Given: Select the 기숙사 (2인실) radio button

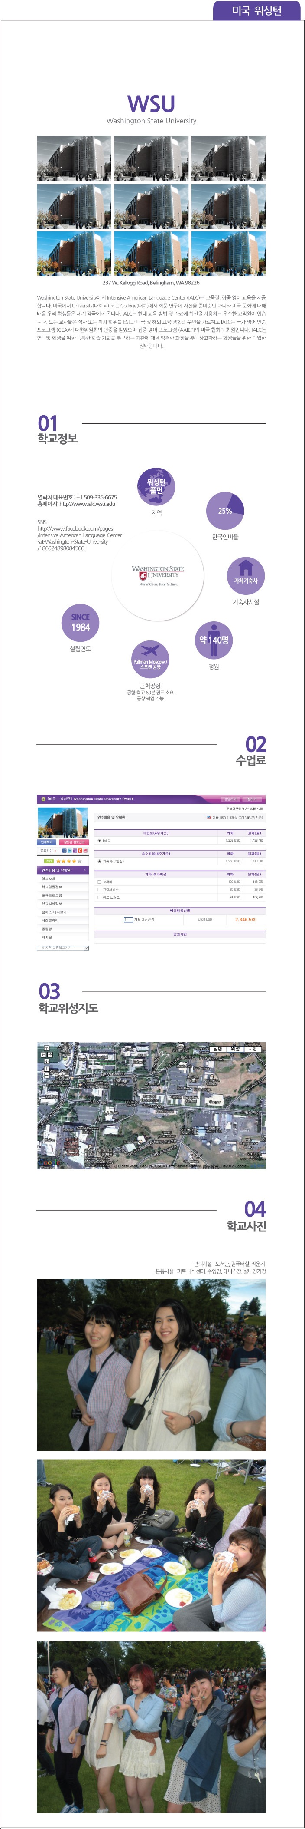Looking at the screenshot, I should 99,861.
